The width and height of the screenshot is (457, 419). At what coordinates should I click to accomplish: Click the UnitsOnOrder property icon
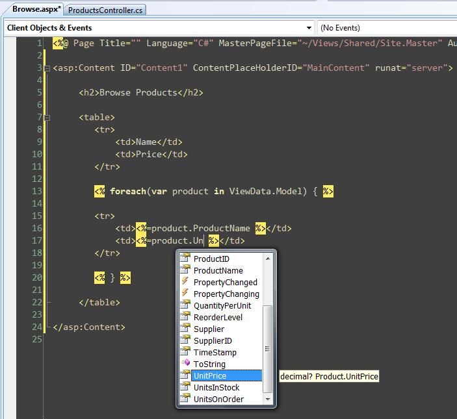tap(185, 398)
